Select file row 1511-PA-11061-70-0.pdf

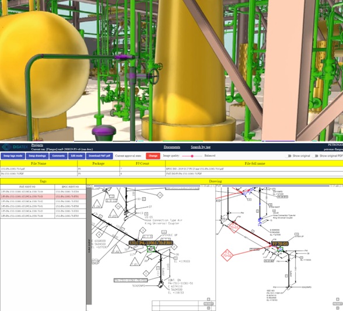pos(171,169)
